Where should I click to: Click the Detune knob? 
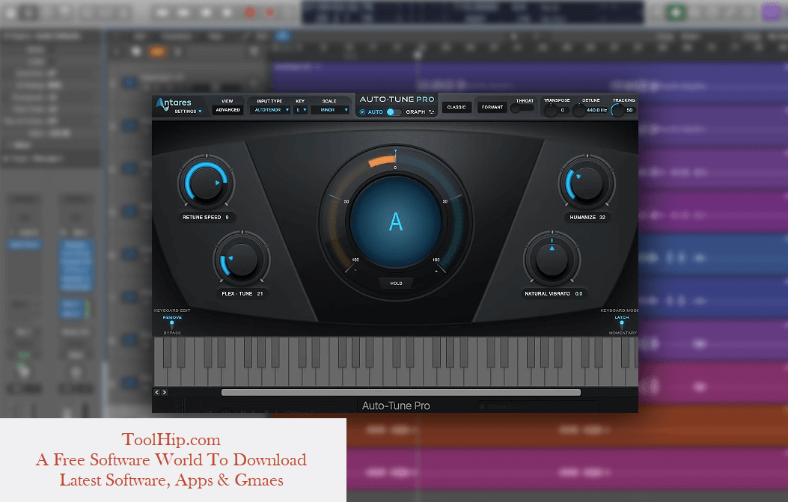(x=578, y=110)
